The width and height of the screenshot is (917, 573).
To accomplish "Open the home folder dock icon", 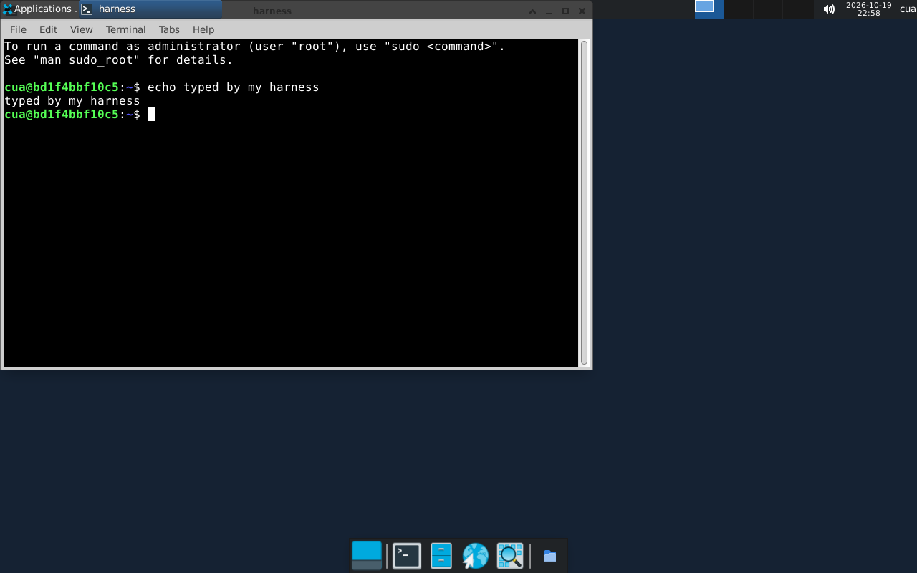I will [x=550, y=556].
